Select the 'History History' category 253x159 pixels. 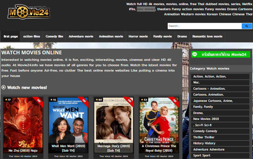click(x=220, y=143)
